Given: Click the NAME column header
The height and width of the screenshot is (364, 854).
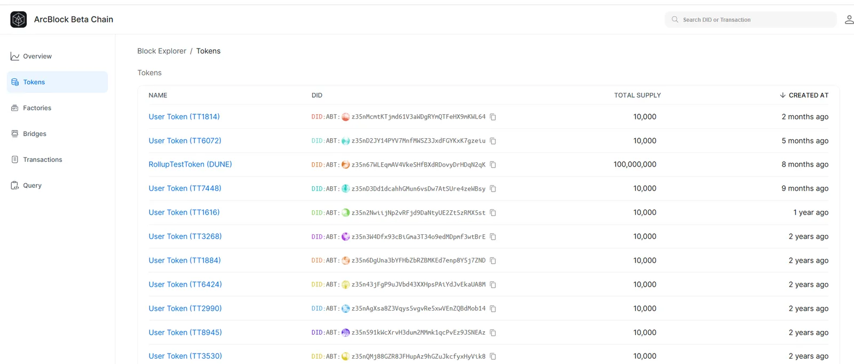Looking at the screenshot, I should click(x=158, y=96).
